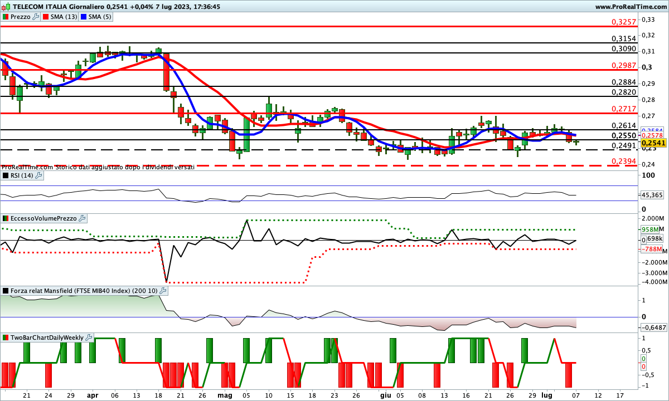
Task: Open RSI (14) settings wrench icon
Action: 38,175
